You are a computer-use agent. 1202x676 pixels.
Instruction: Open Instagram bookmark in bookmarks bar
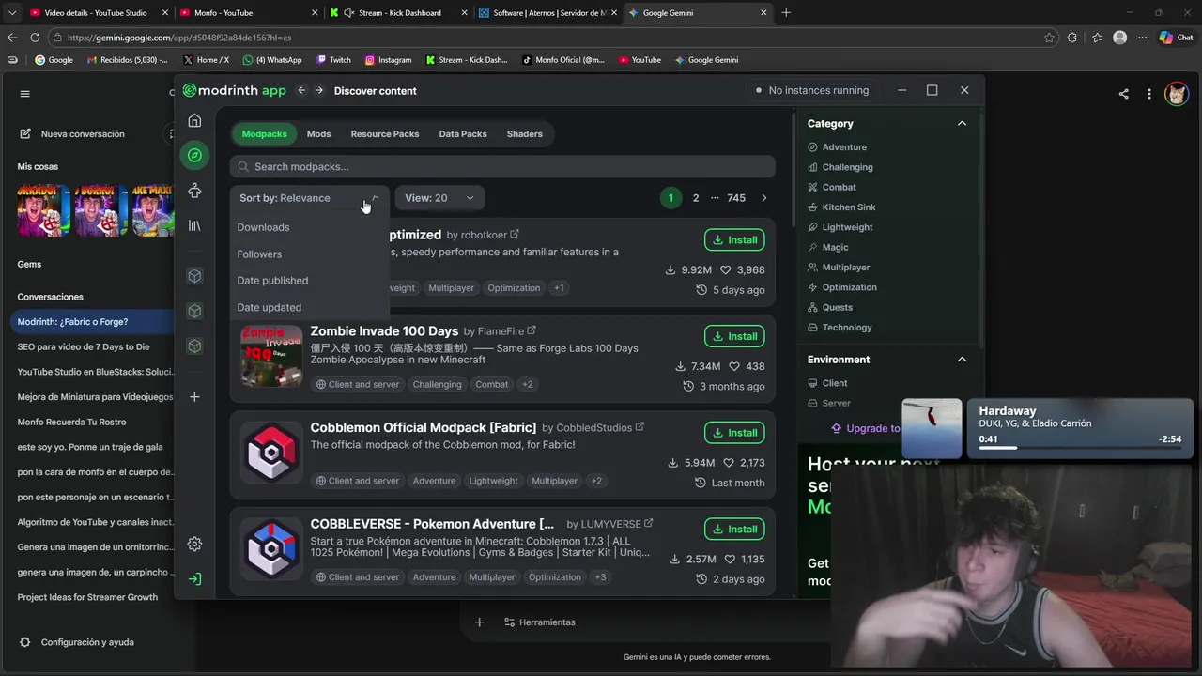[x=388, y=60]
